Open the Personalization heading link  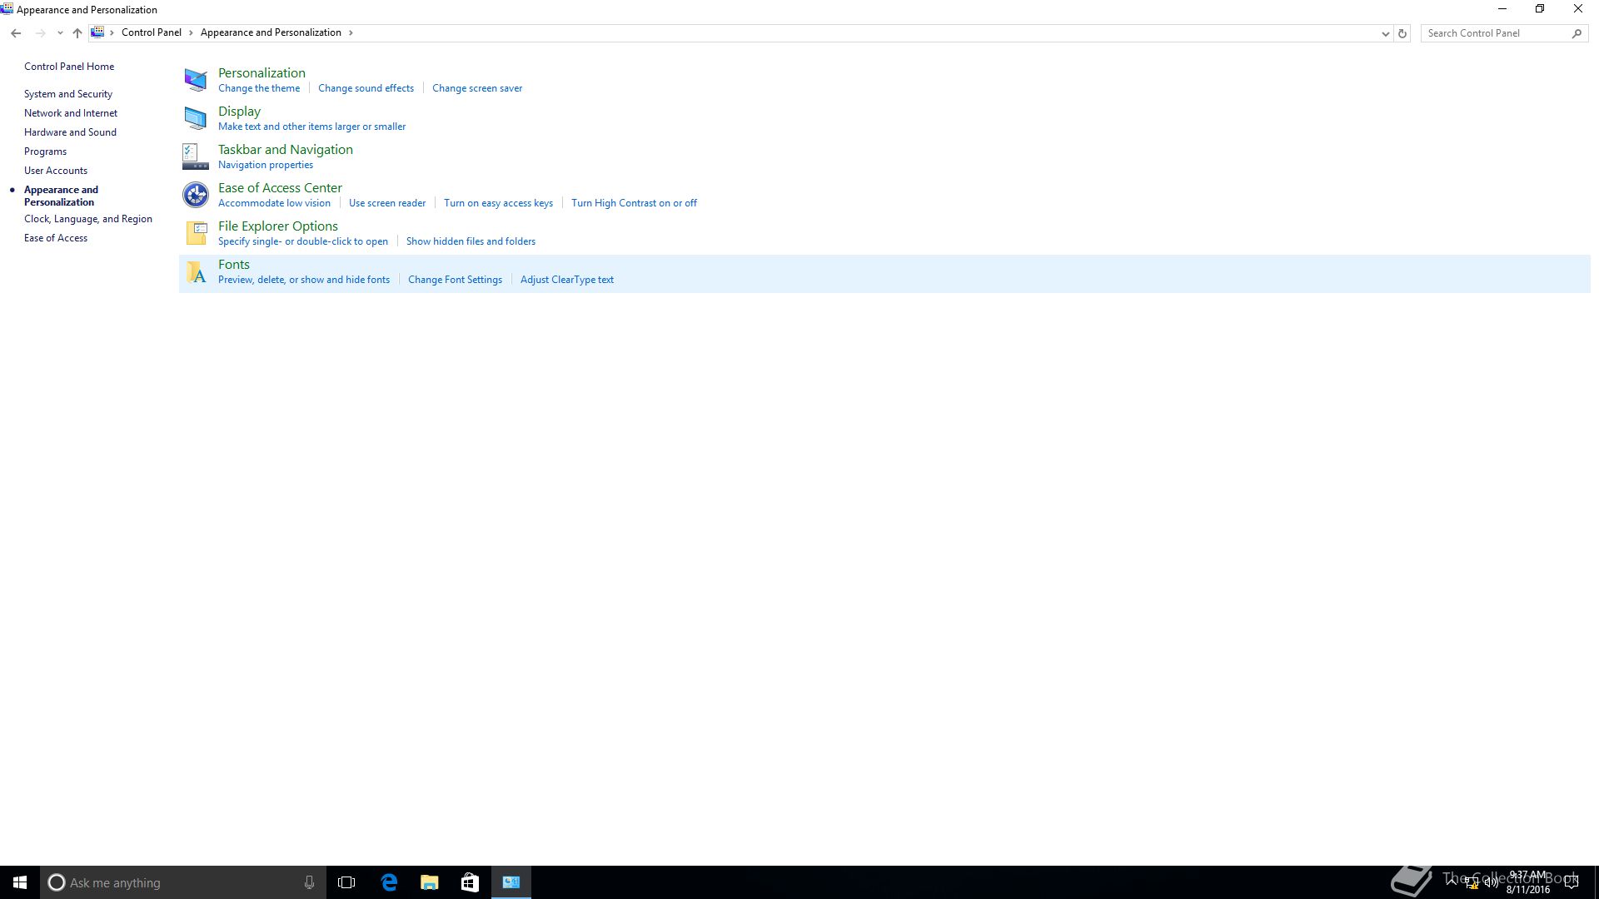262,73
